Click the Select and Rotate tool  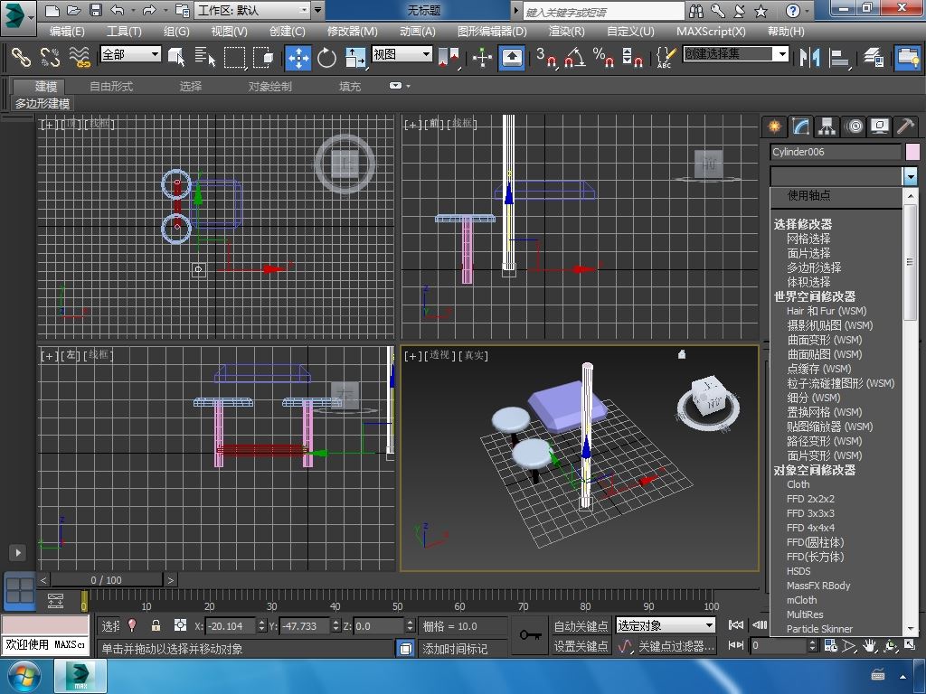(326, 57)
